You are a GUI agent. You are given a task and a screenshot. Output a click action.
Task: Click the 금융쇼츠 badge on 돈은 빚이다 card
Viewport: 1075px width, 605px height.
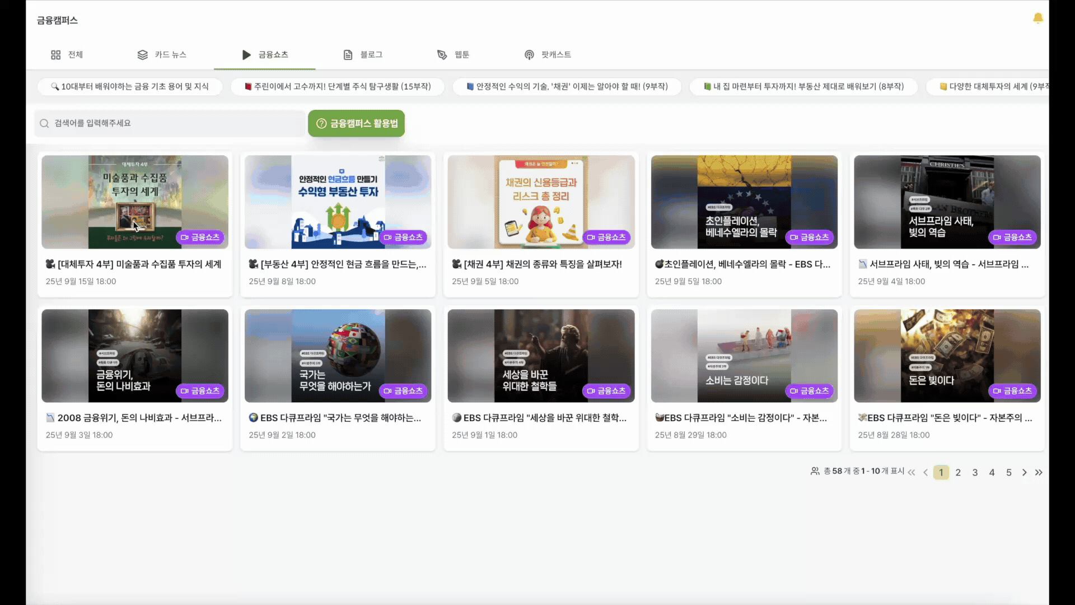[1012, 390]
